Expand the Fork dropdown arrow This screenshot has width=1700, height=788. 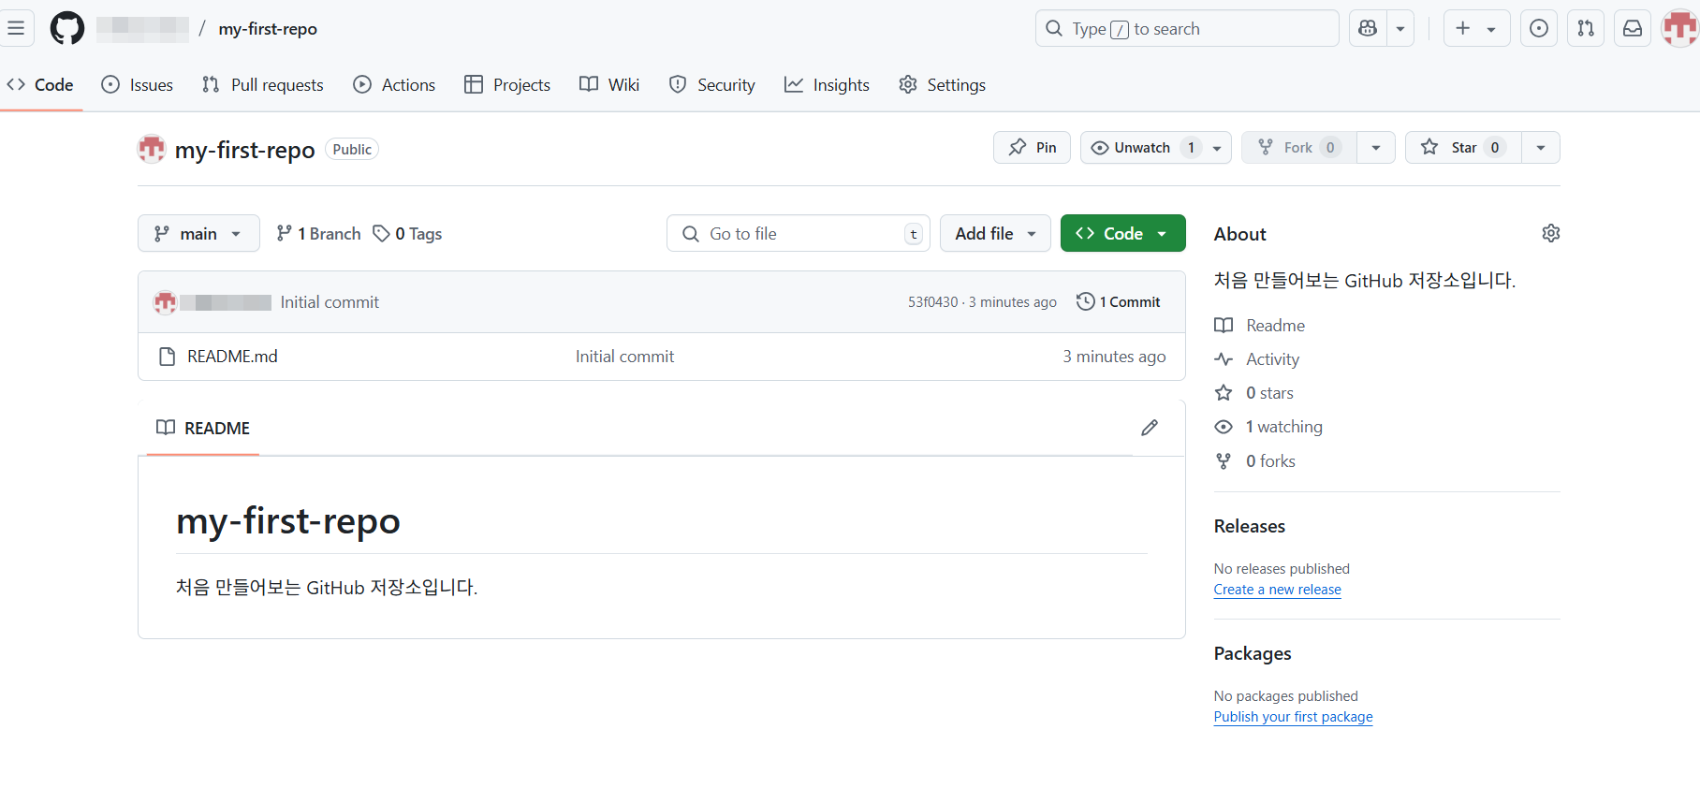[x=1376, y=148]
